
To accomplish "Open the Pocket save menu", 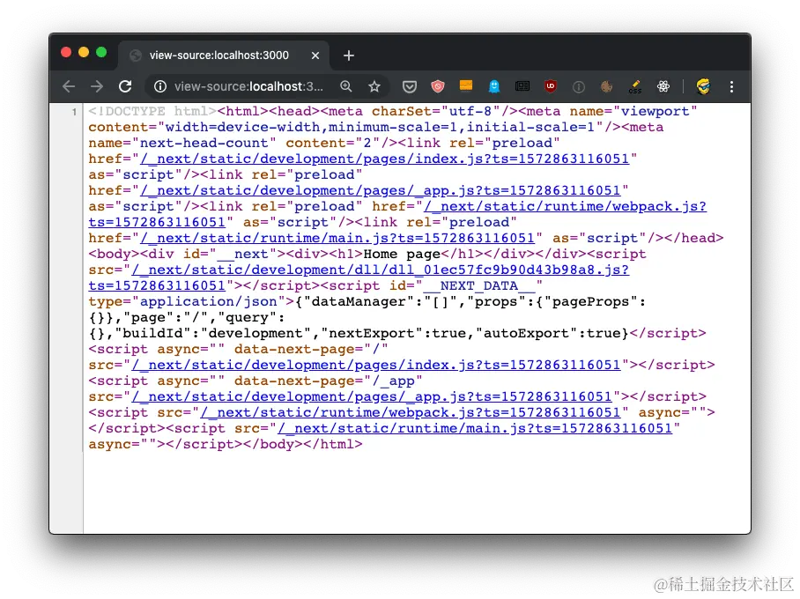I will [x=409, y=86].
